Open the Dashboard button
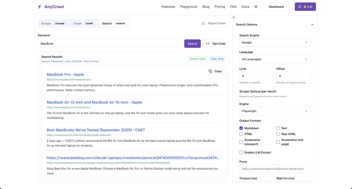Image resolution: width=352 pixels, height=189 pixels. pyautogui.click(x=276, y=7)
